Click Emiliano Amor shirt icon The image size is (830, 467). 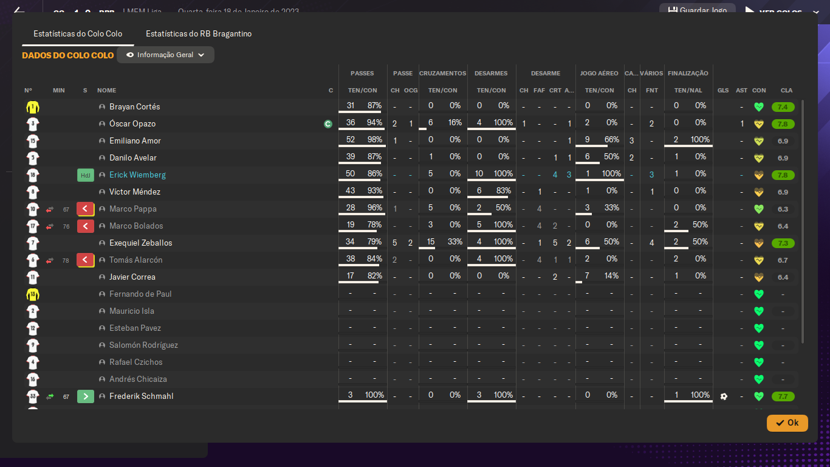[32, 141]
